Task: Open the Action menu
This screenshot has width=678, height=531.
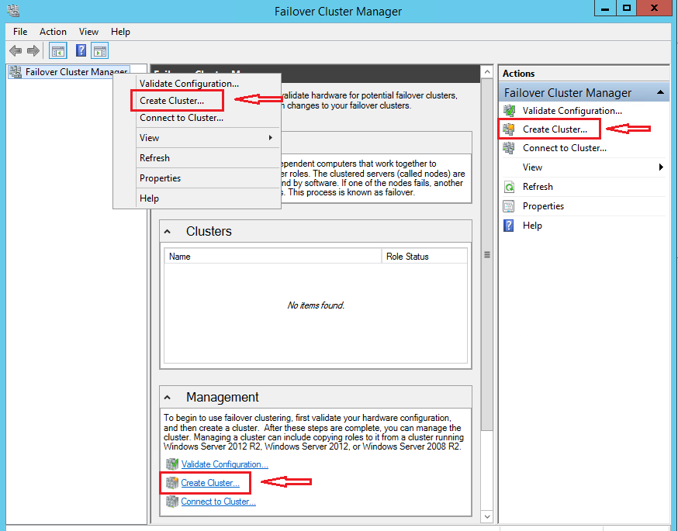Action: click(x=53, y=31)
